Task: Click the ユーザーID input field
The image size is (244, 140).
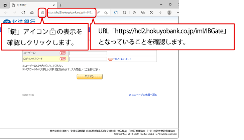Action: click(x=88, y=53)
